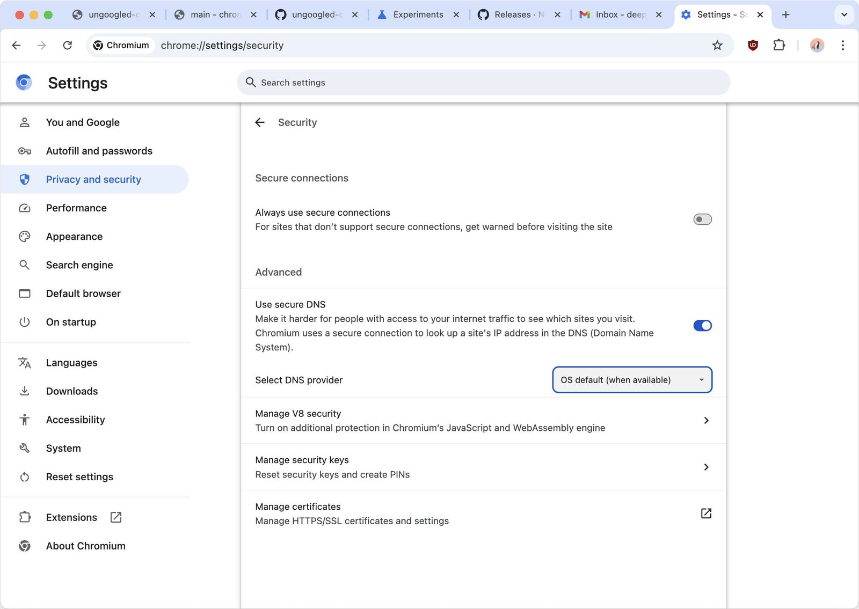Viewport: 859px width, 609px height.
Task: Open the tab search chevron
Action: (x=844, y=14)
